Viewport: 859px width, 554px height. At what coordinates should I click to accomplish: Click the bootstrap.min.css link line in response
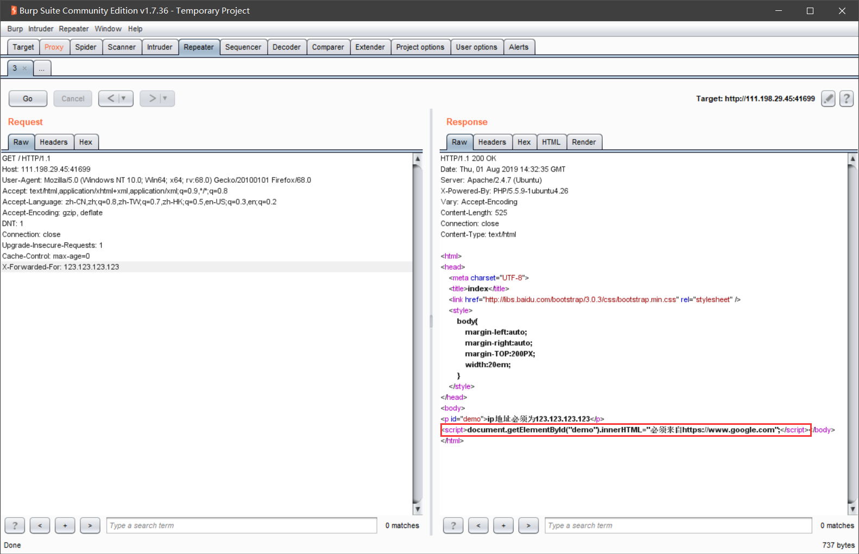coord(595,300)
